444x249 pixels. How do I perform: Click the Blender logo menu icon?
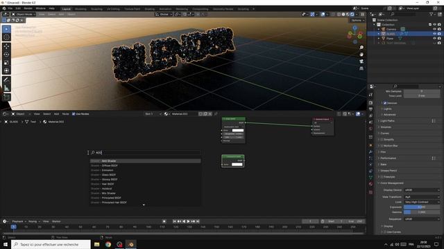coord(4,8)
